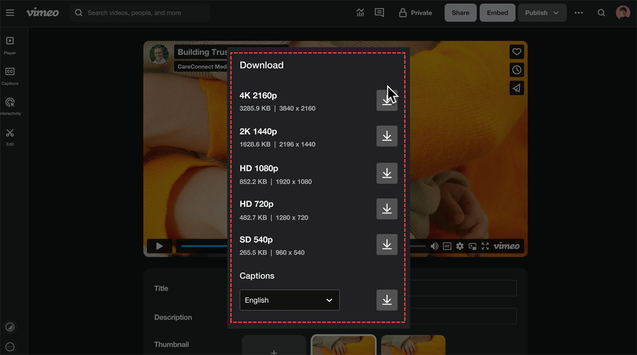Image resolution: width=637 pixels, height=355 pixels.
Task: Open the analytics chart icon
Action: click(x=360, y=13)
